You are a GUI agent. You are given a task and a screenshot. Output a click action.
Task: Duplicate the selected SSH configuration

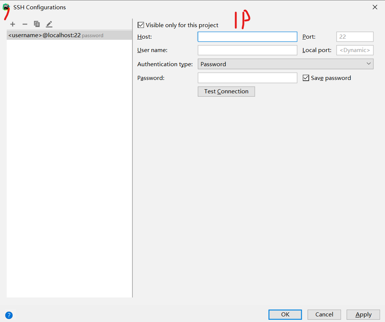coord(37,24)
